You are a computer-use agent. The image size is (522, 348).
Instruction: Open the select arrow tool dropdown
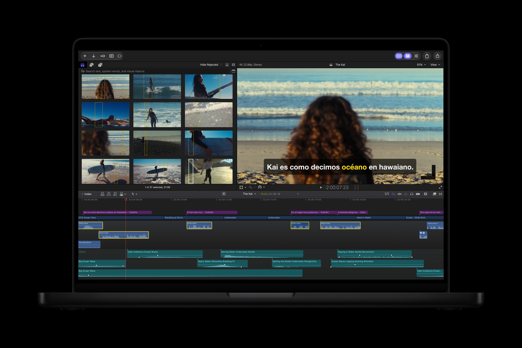click(x=134, y=194)
